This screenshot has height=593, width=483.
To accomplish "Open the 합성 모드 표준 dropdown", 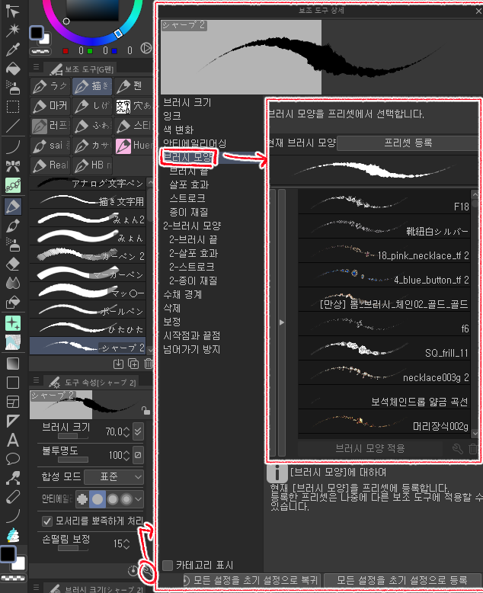I will click(114, 477).
